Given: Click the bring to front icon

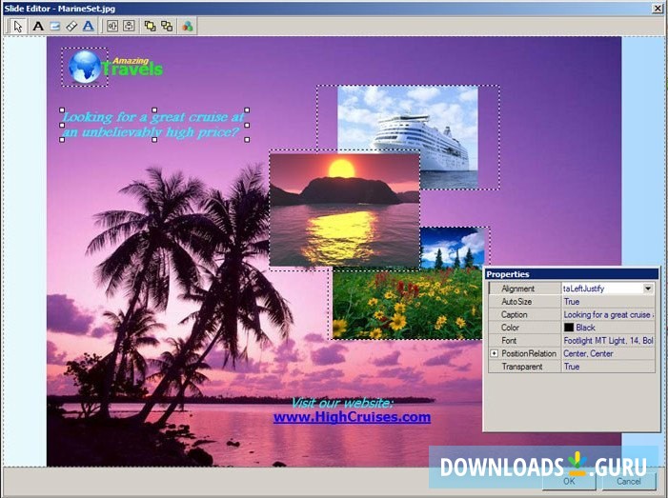Looking at the screenshot, I should (150, 27).
